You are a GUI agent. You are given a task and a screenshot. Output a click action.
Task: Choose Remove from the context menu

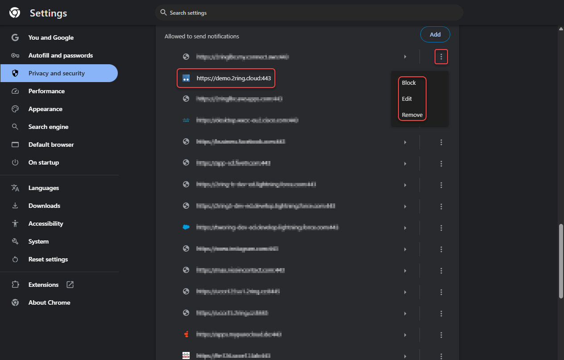point(412,115)
